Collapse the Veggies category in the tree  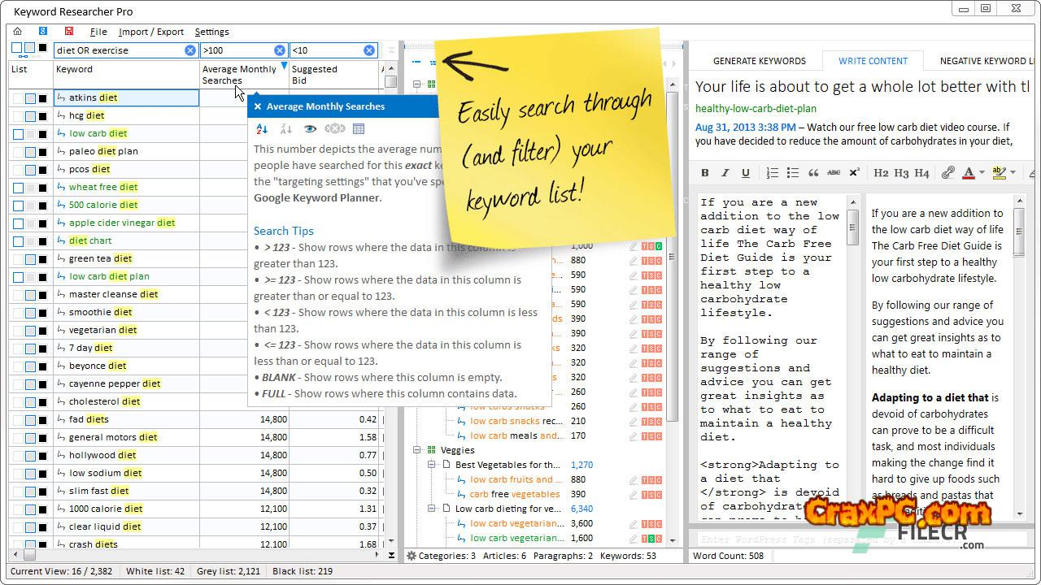tap(418, 450)
